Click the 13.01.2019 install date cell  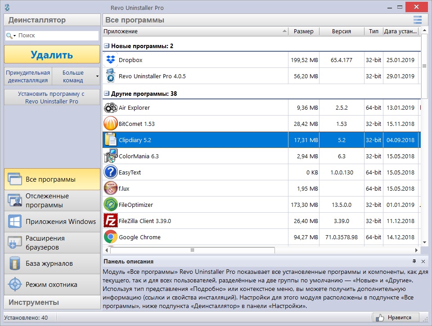(400, 107)
